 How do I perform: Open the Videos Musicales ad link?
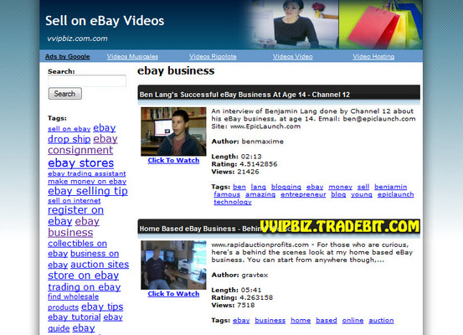[132, 56]
